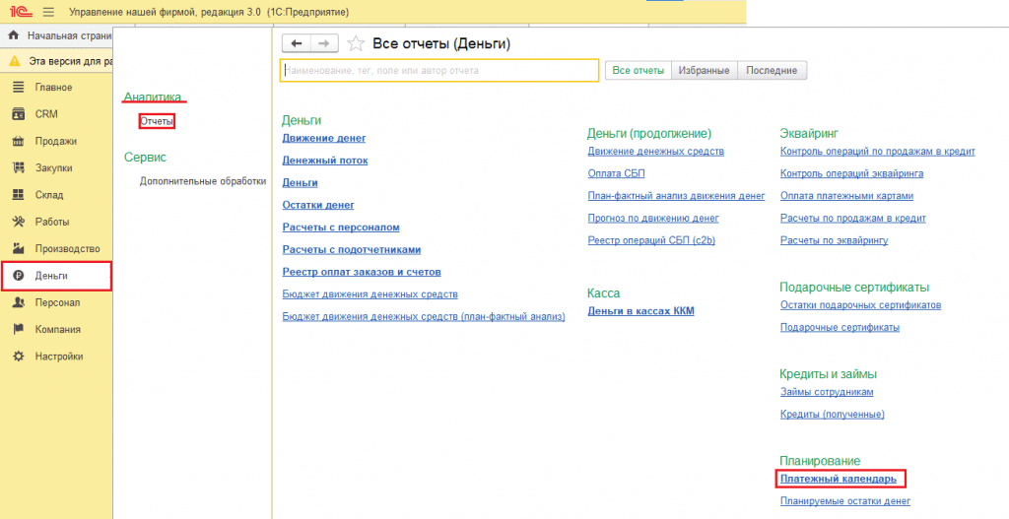This screenshot has height=519, width=1009.
Task: Open the hamburger main menu icon
Action: (48, 12)
